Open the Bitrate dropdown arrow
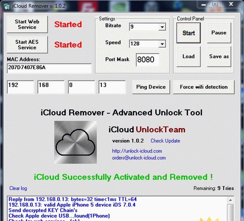The image size is (244, 221). tap(162, 27)
